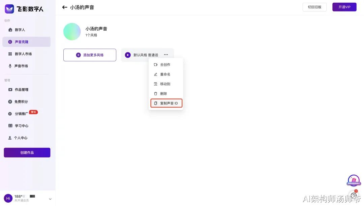Expand the account dropdown chevron

click(x=50, y=199)
